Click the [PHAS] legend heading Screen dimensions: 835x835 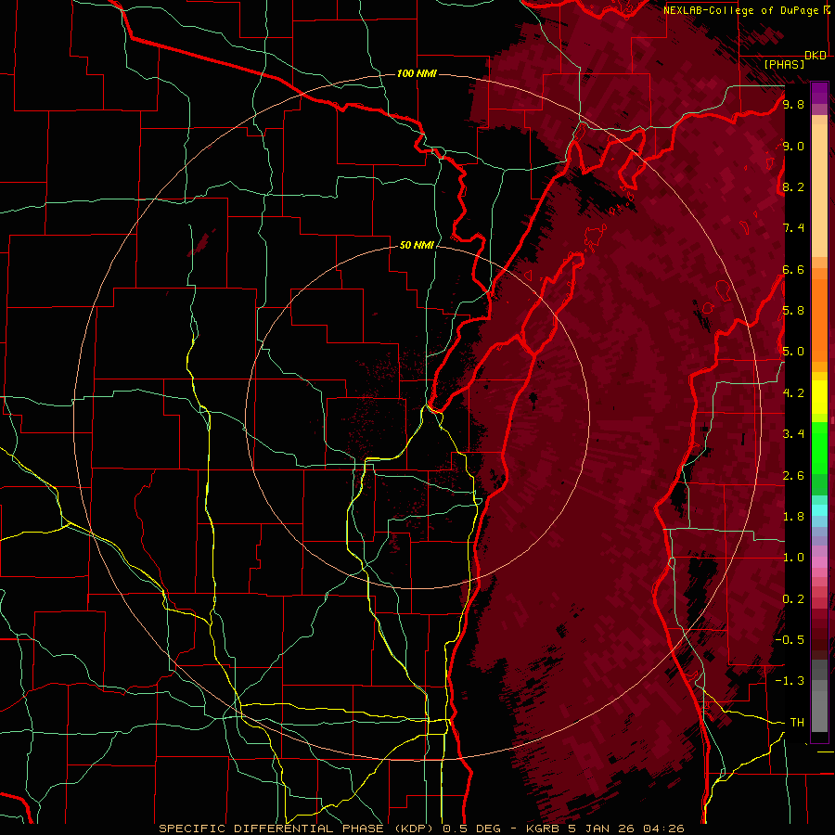click(x=784, y=64)
